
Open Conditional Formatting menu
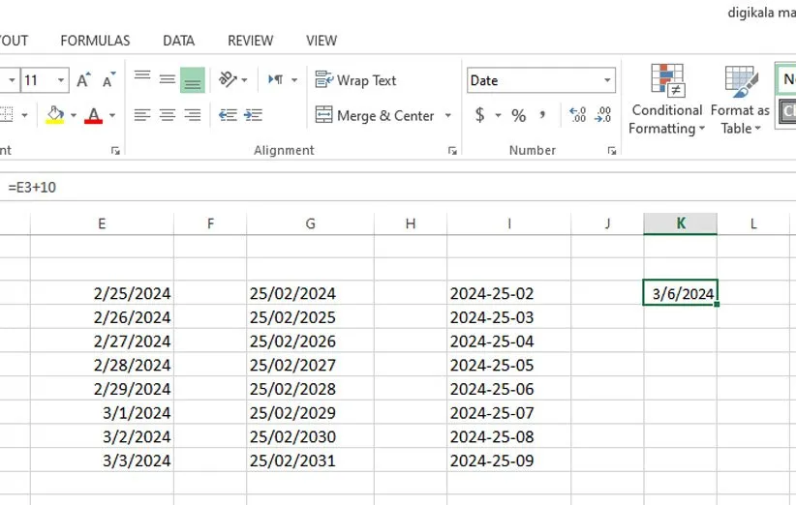[x=667, y=100]
